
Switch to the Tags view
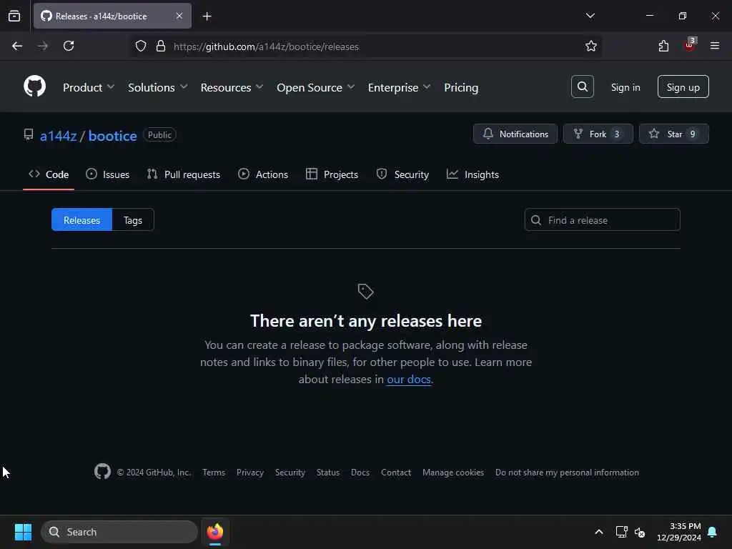click(x=132, y=220)
